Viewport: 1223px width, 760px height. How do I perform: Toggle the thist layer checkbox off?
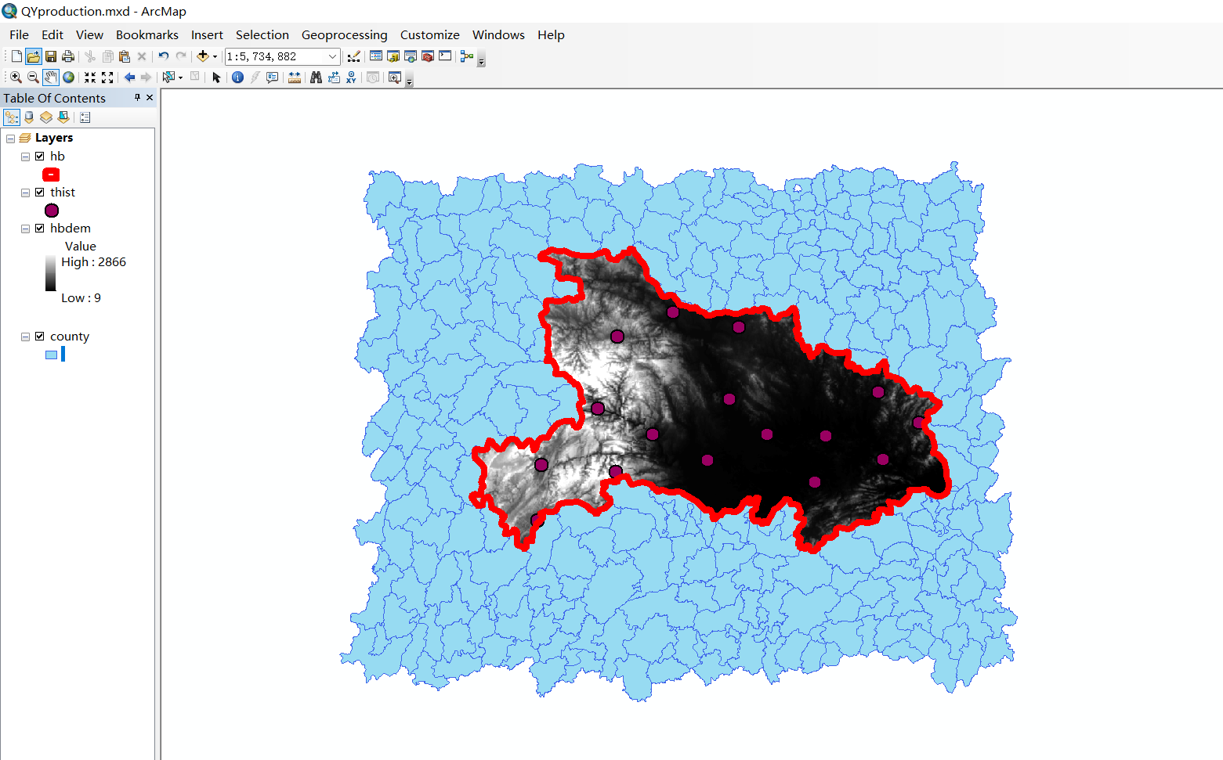(x=40, y=192)
